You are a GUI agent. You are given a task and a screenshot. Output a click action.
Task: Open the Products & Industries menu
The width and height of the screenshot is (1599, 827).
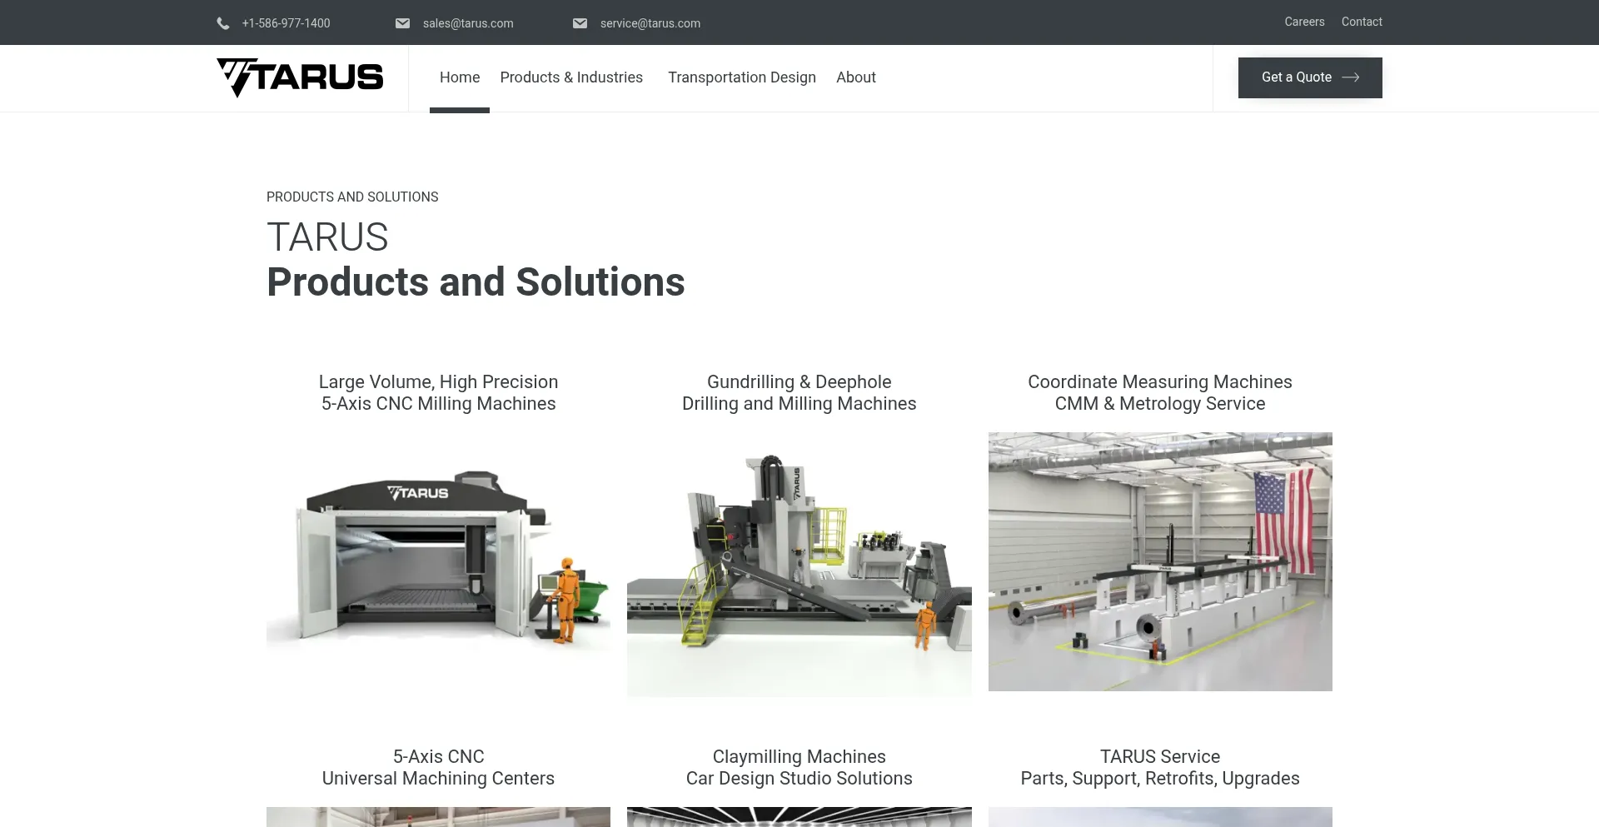point(571,77)
